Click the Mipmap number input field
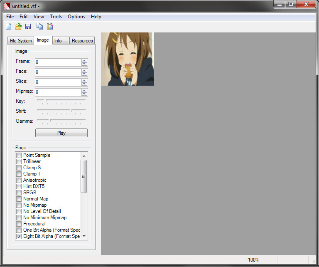 [x=58, y=92]
